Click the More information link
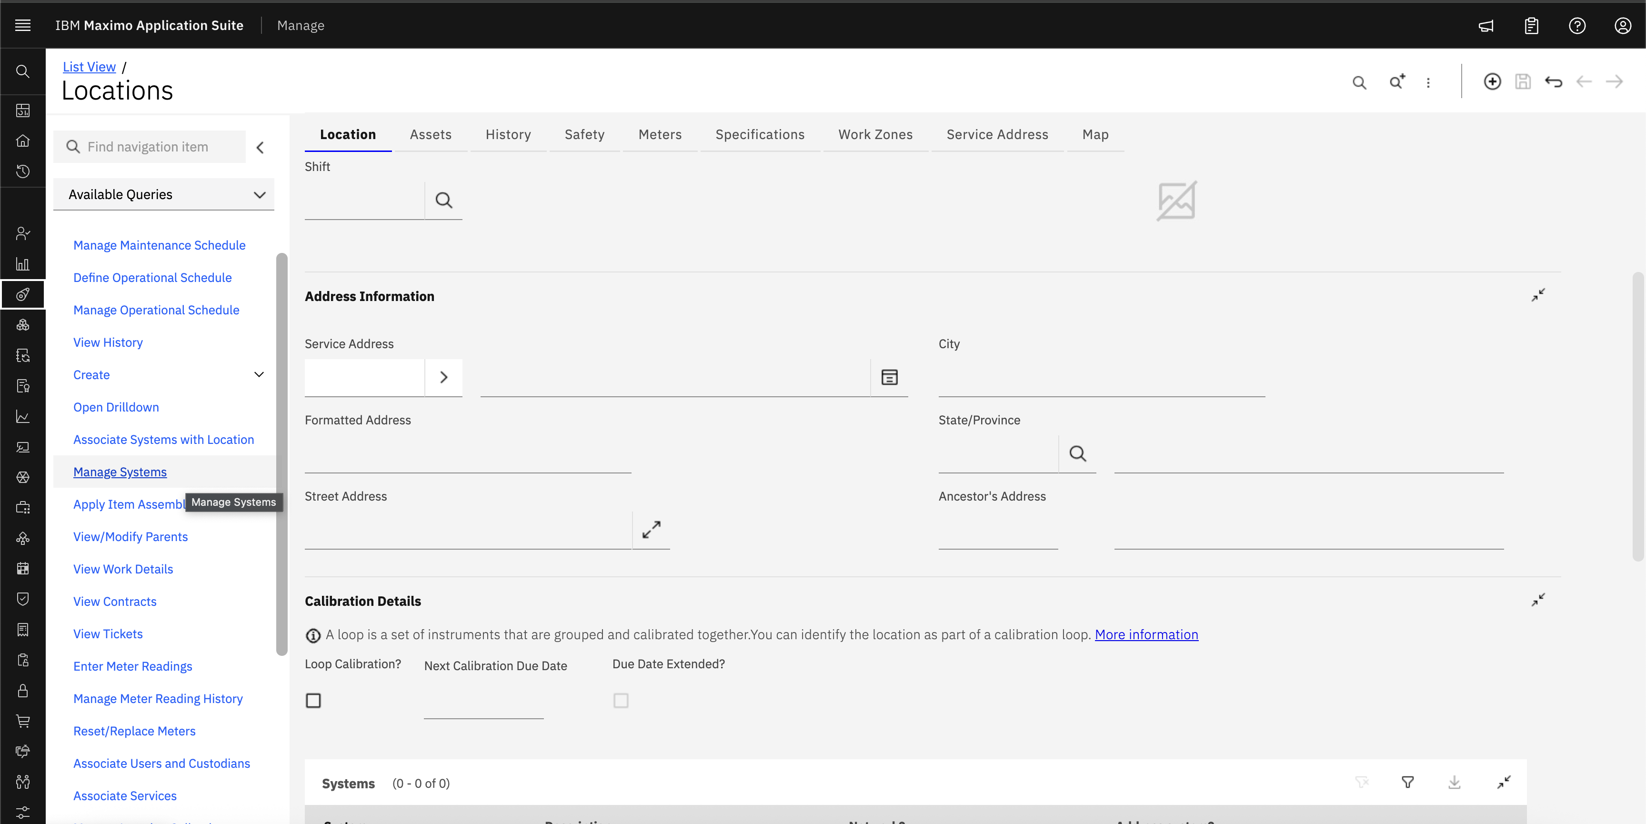 pos(1146,634)
